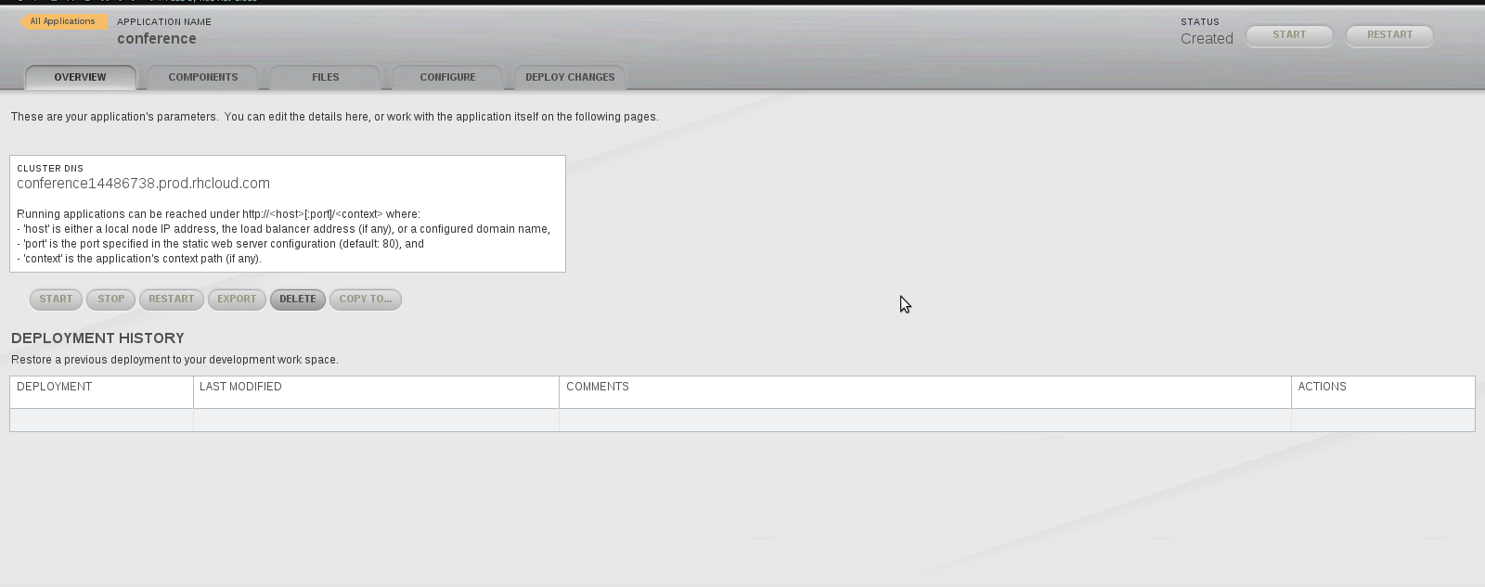Click the Last Modified column header
The image size is (1485, 587).
[240, 387]
